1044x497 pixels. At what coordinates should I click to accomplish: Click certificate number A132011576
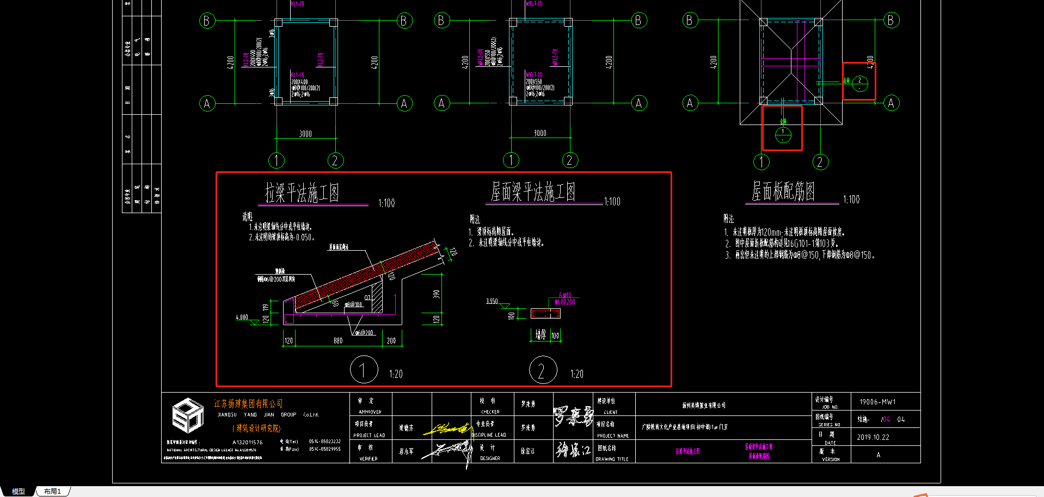247,442
